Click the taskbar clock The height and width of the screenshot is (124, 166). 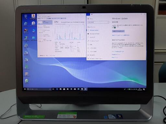(140, 89)
